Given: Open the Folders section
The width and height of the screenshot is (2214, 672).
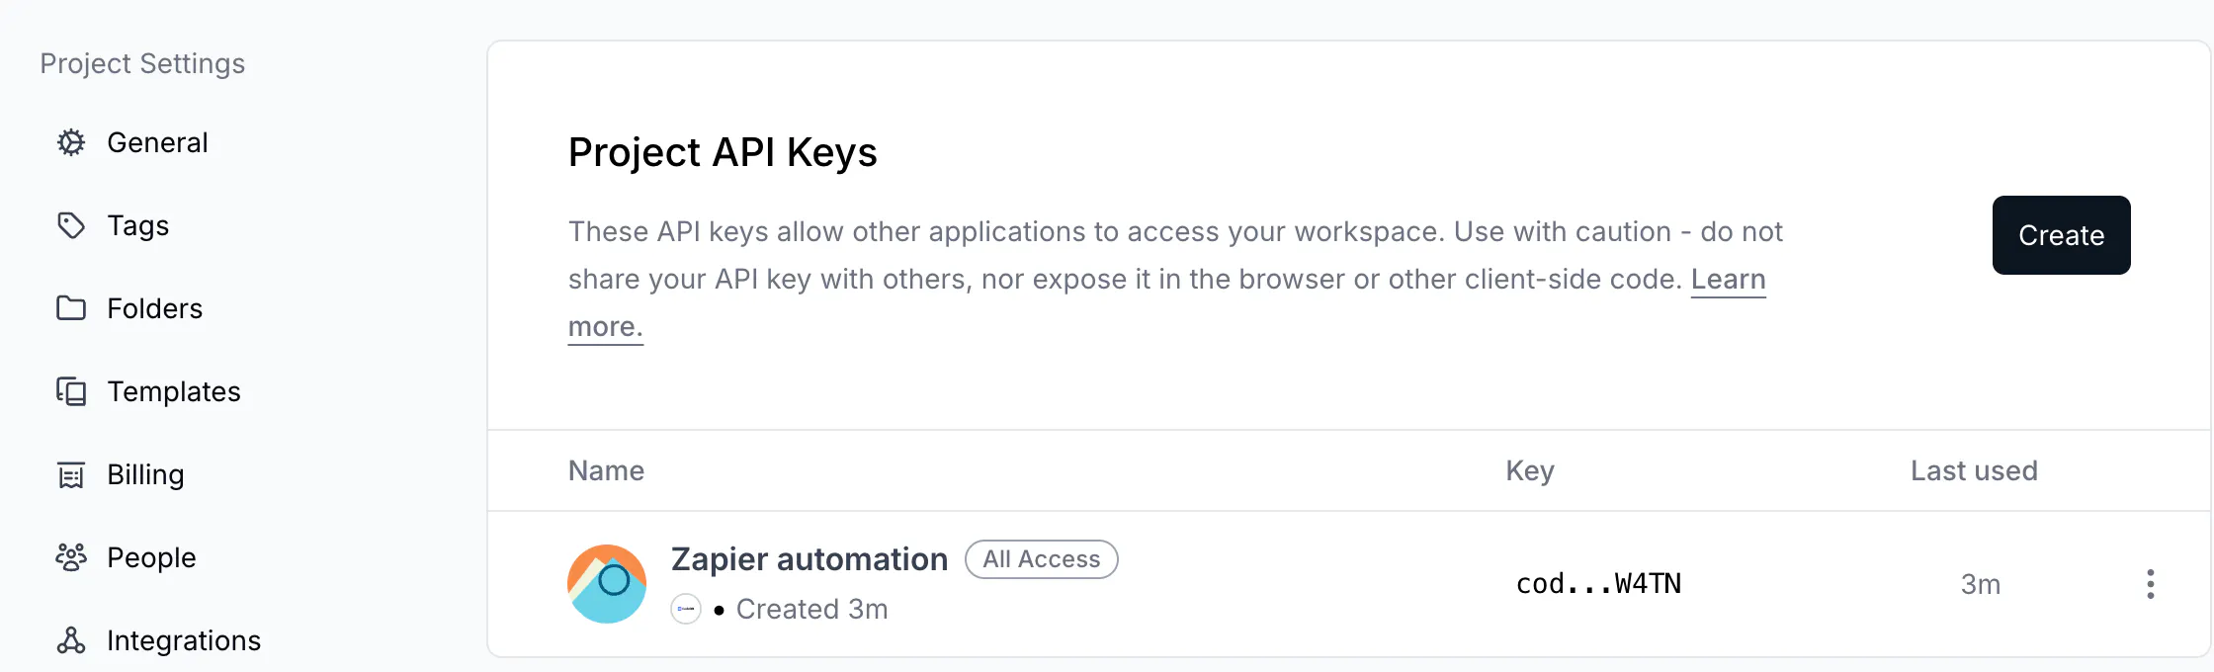Looking at the screenshot, I should pyautogui.click(x=155, y=308).
